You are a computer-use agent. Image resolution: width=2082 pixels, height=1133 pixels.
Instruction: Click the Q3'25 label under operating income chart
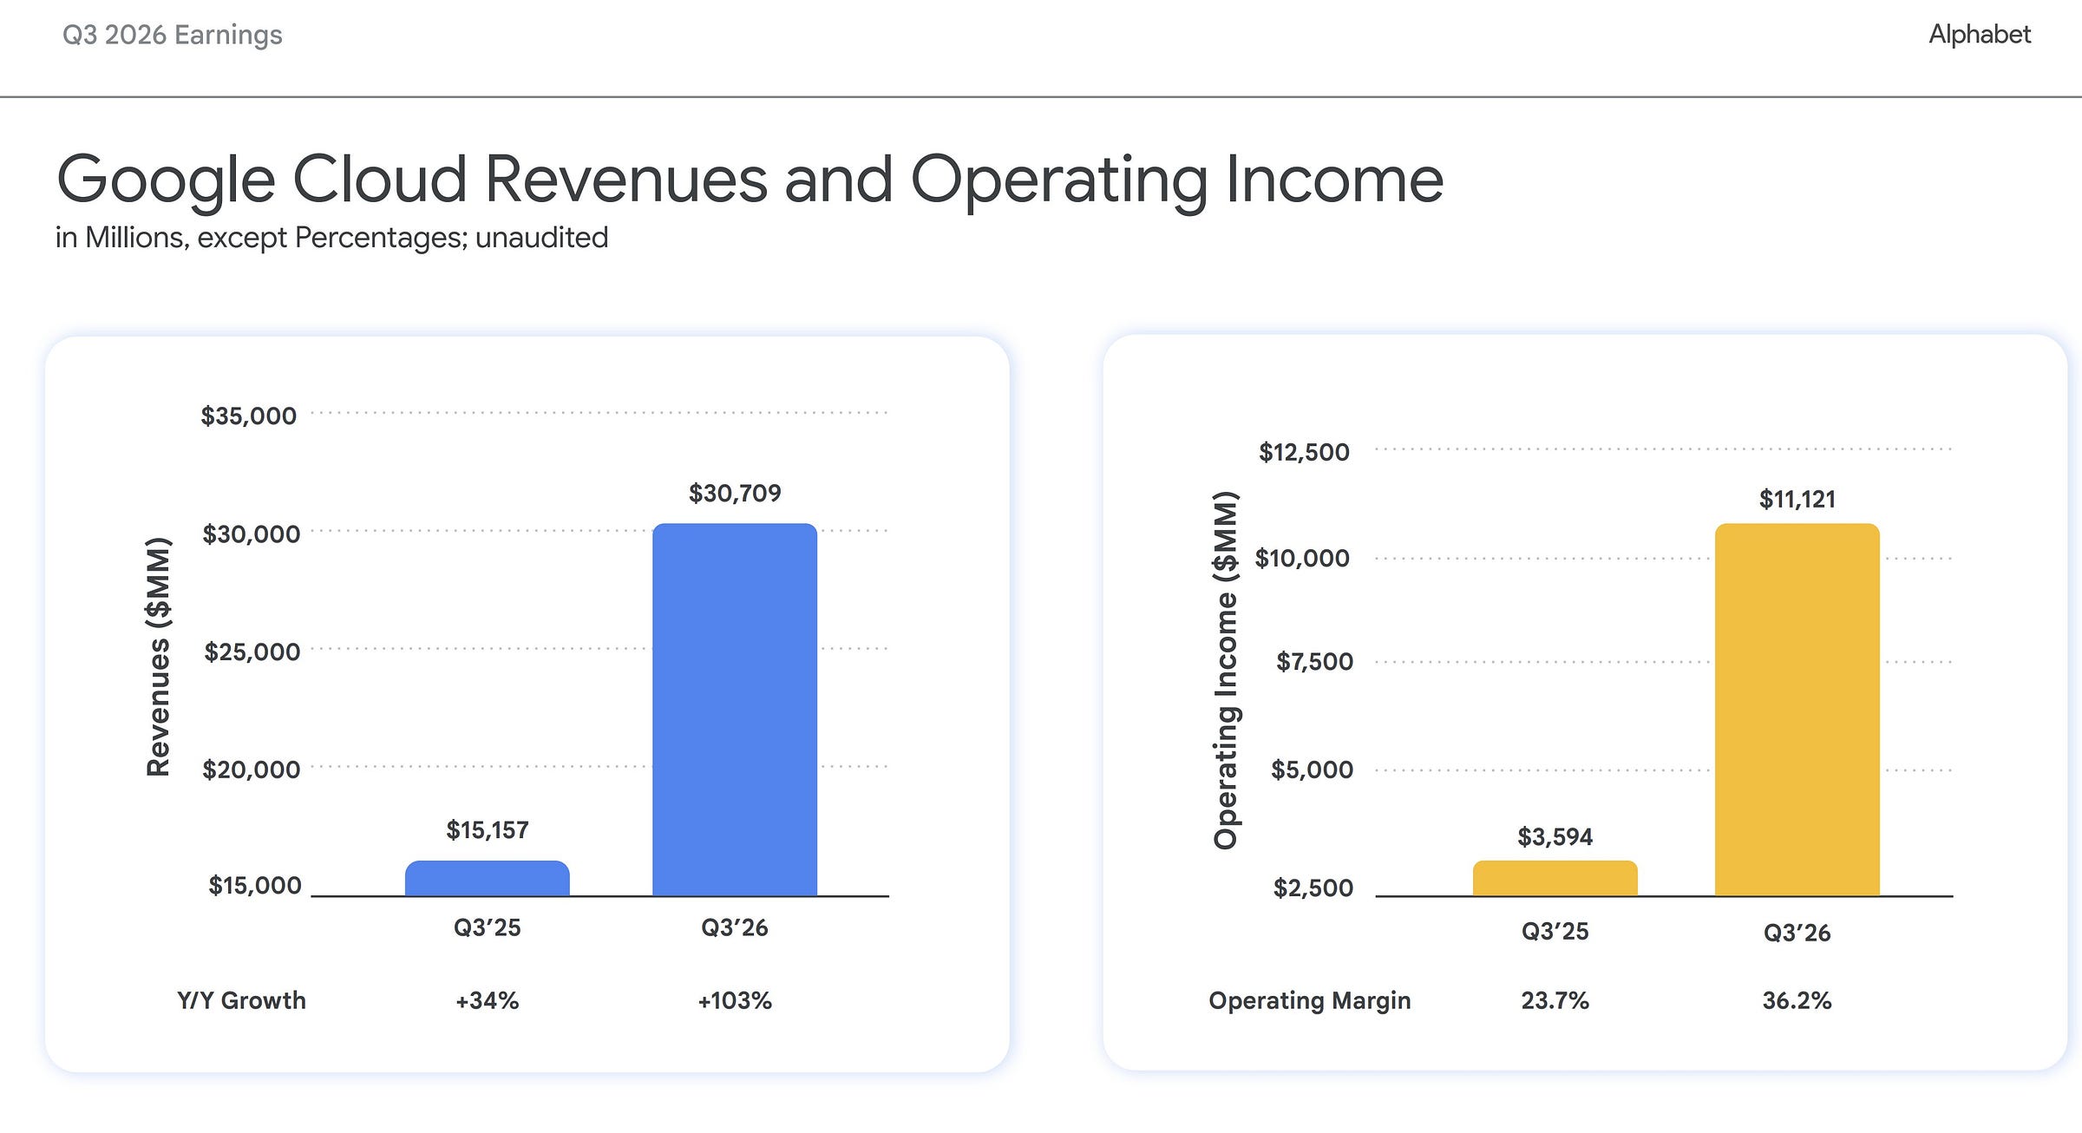tap(1555, 931)
